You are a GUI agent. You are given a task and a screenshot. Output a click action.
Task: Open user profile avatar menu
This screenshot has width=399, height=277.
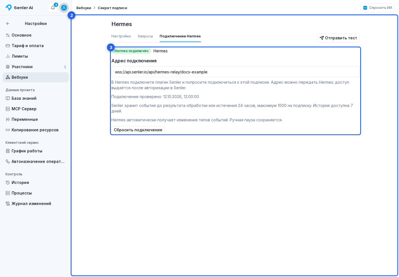(x=64, y=8)
